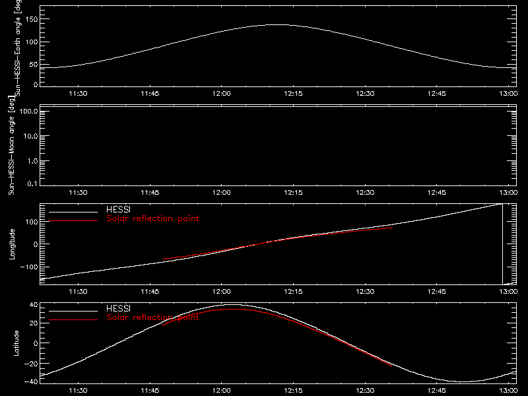Click 11:45 time label under Longitude plot
528x396 pixels.
pos(150,292)
